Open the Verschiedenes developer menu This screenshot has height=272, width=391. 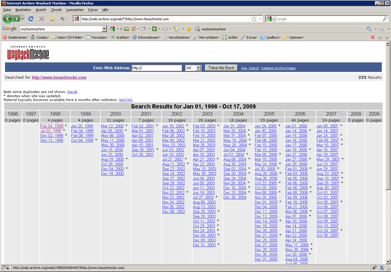coord(176,38)
